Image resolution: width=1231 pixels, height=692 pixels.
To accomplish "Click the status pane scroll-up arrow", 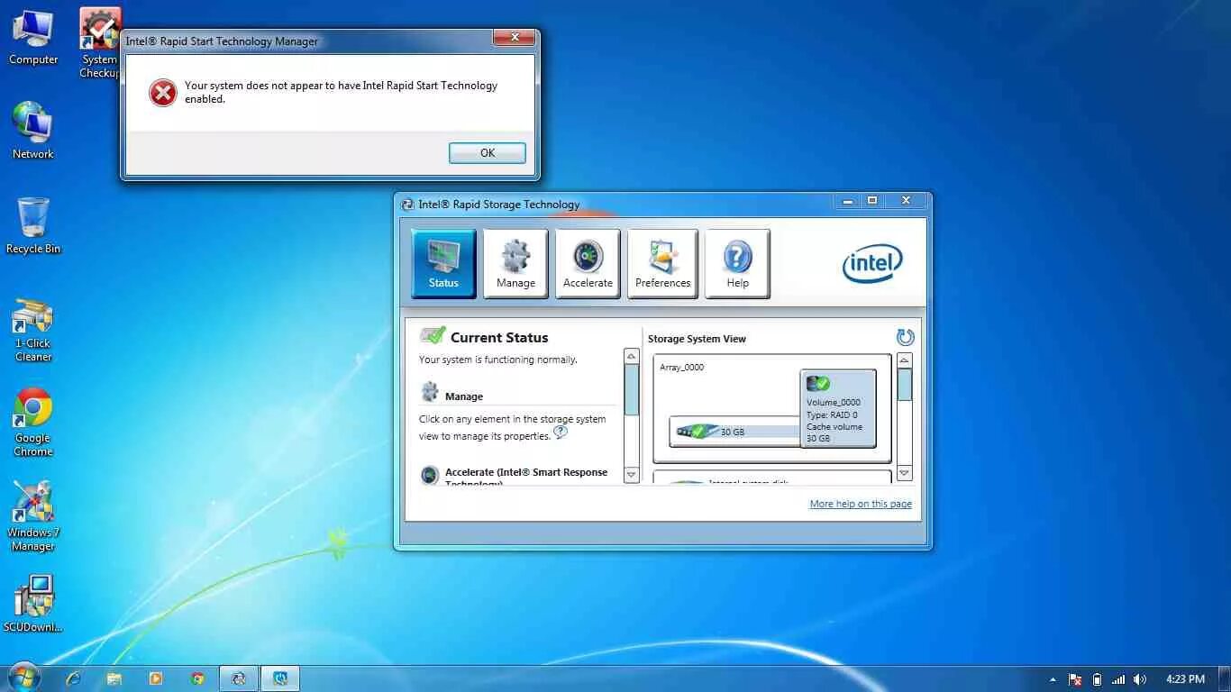I will pos(632,357).
